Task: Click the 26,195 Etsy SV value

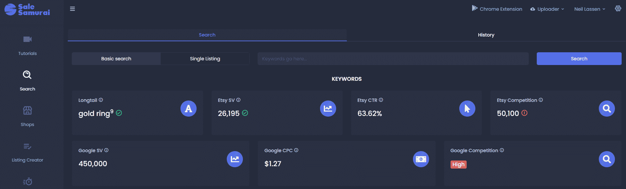Action: pyautogui.click(x=229, y=113)
